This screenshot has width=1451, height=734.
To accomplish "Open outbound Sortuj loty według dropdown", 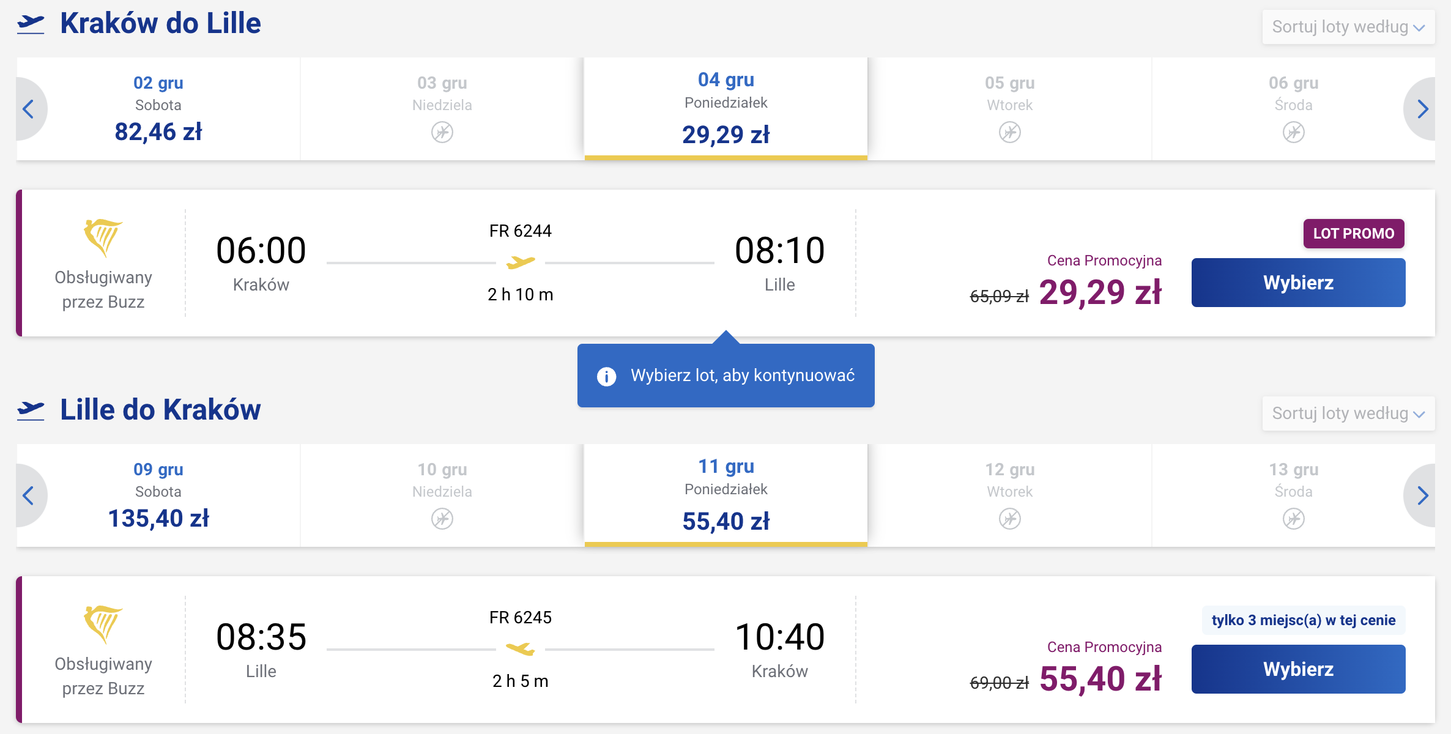I will click(1349, 27).
